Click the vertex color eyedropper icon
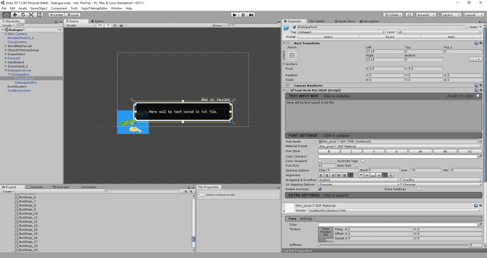Image resolution: width=487 pixels, height=258 pixels. (480, 156)
